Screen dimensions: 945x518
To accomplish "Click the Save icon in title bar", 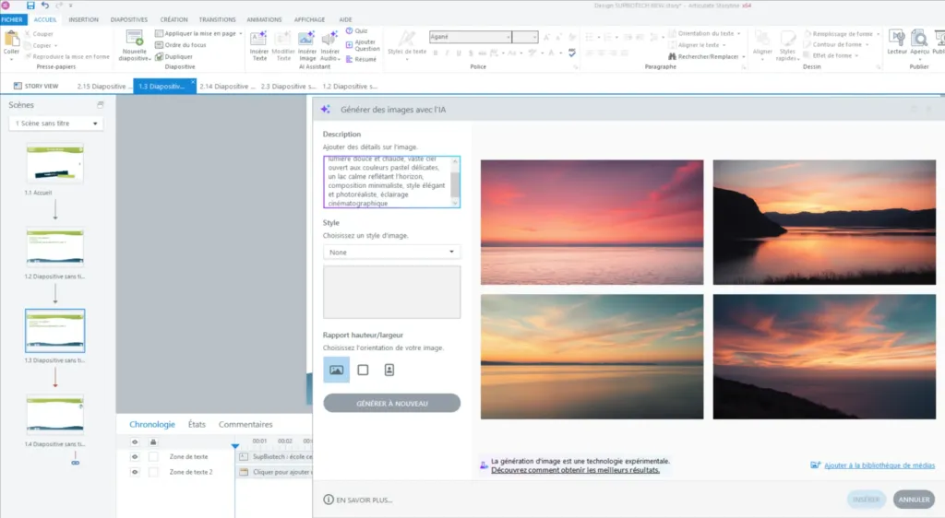I will (30, 6).
